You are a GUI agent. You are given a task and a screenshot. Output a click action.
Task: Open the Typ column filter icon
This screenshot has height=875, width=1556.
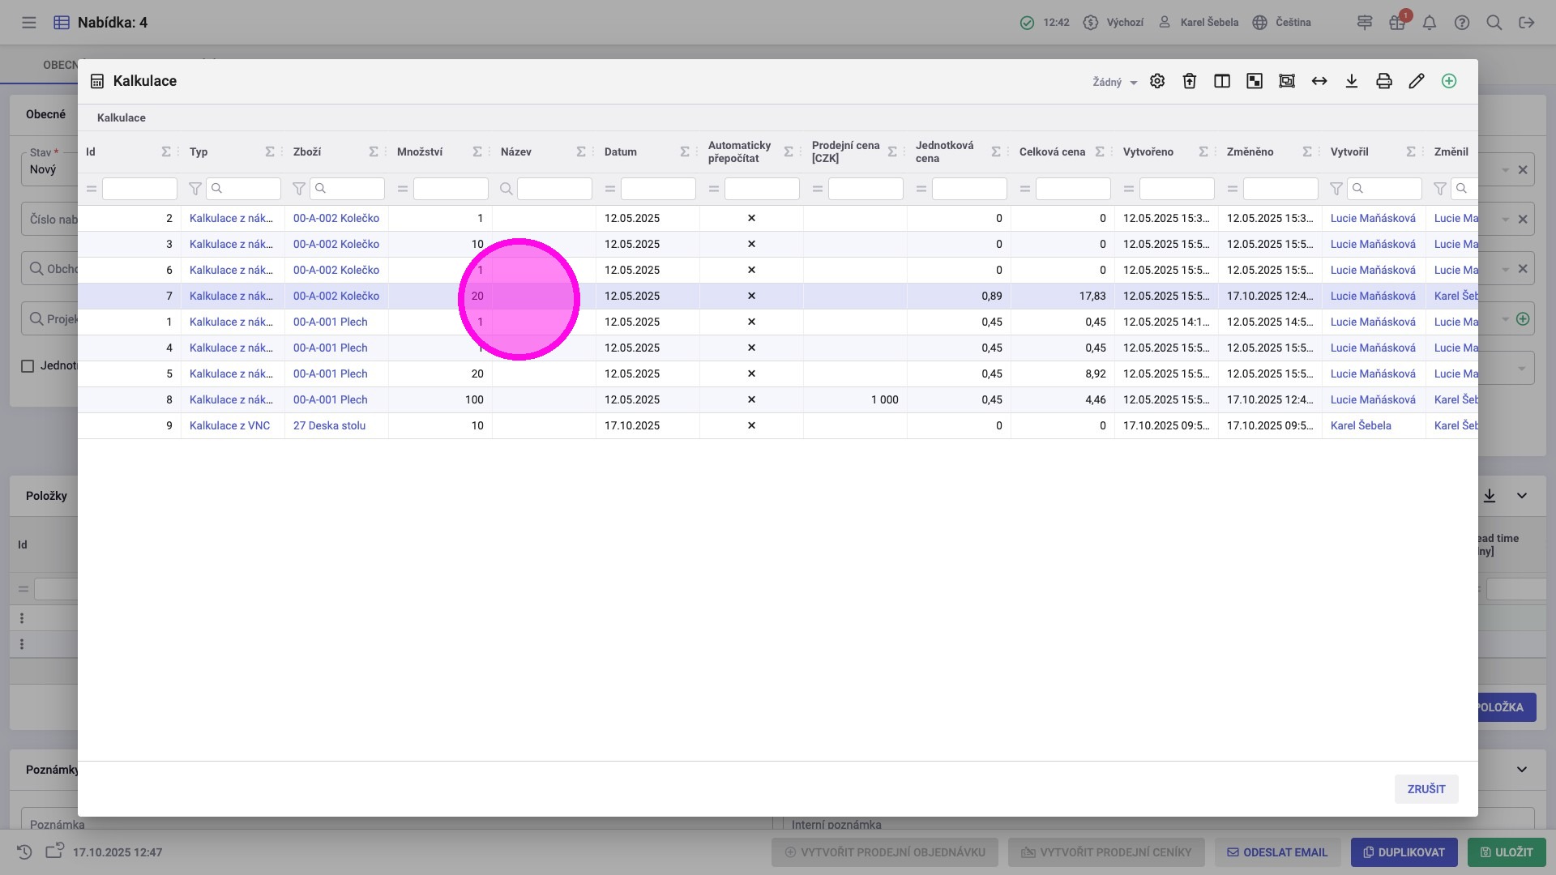(194, 189)
